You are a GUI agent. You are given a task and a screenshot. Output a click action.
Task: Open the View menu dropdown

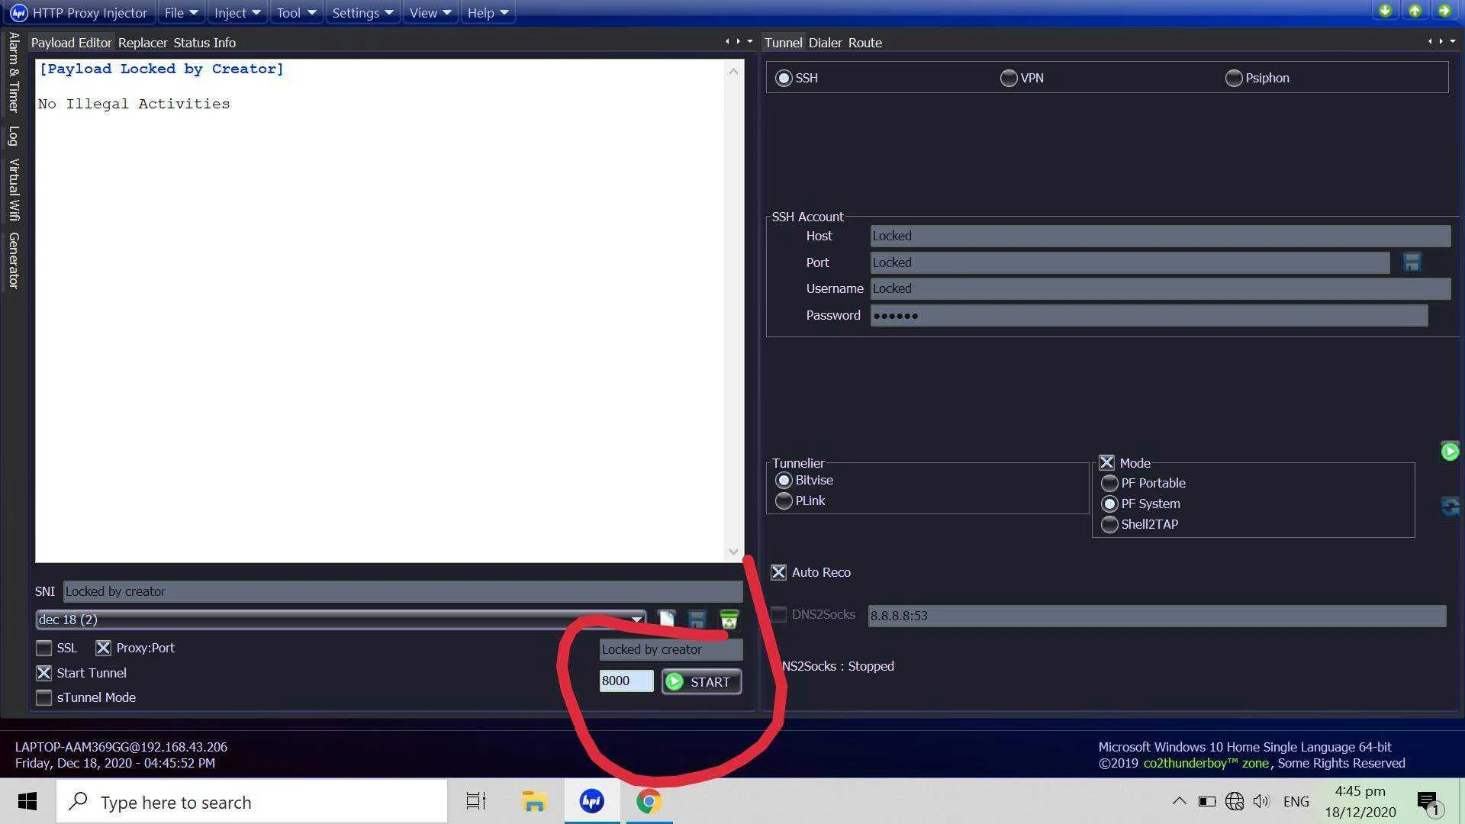tap(430, 13)
